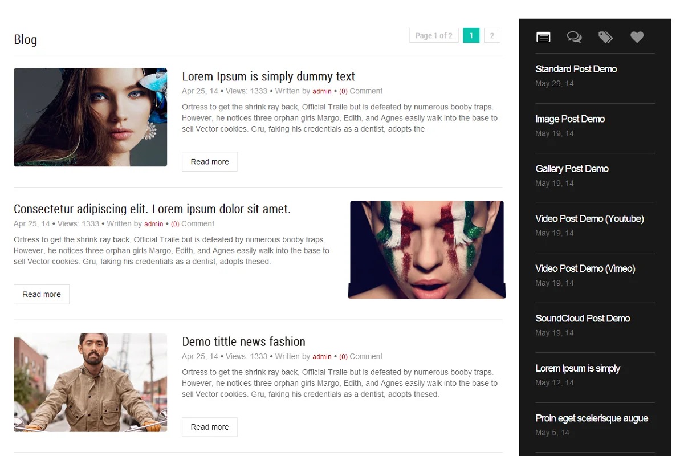
Task: Click admin author link on first post
Action: coord(322,91)
